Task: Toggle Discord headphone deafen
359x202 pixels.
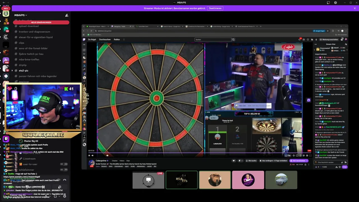Action: click(55, 196)
